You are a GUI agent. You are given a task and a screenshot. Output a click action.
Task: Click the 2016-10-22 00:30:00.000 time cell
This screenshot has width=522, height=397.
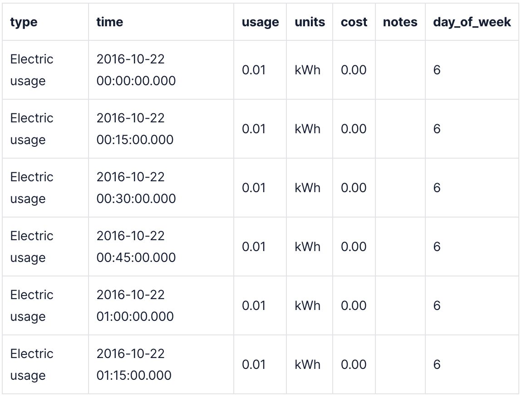[136, 188]
